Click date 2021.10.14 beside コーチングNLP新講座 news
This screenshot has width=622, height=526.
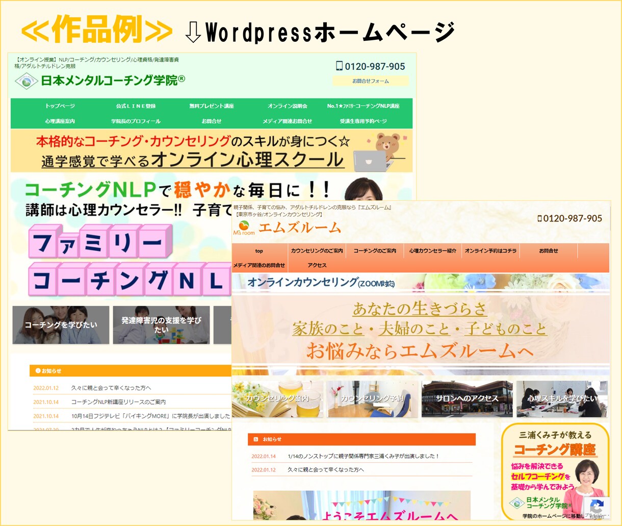[46, 402]
